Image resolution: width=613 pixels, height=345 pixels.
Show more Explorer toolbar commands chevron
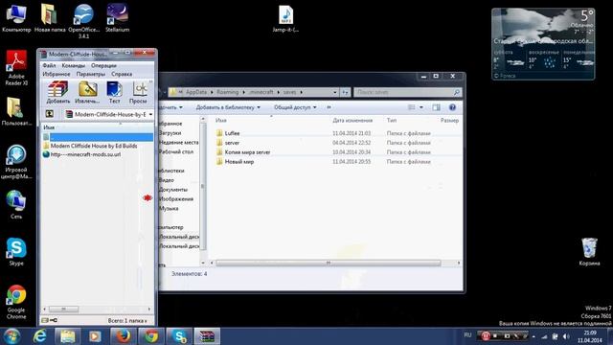pyautogui.click(x=329, y=107)
